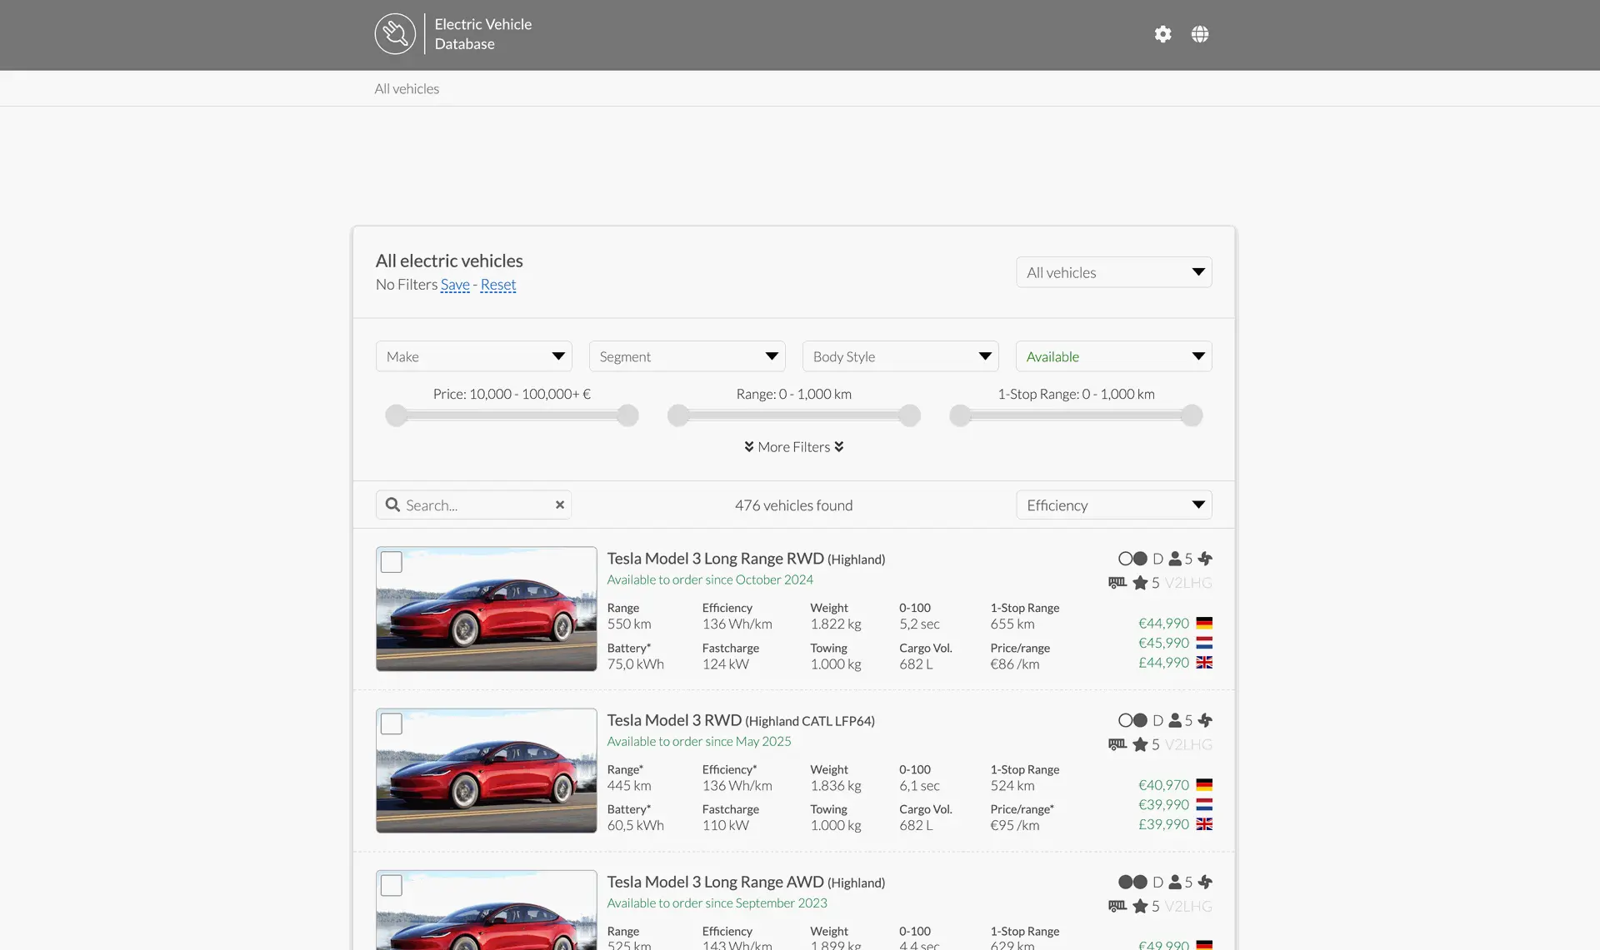Open Tesla Model 3 Long Range RWD title
1600x950 pixels.
(x=746, y=559)
